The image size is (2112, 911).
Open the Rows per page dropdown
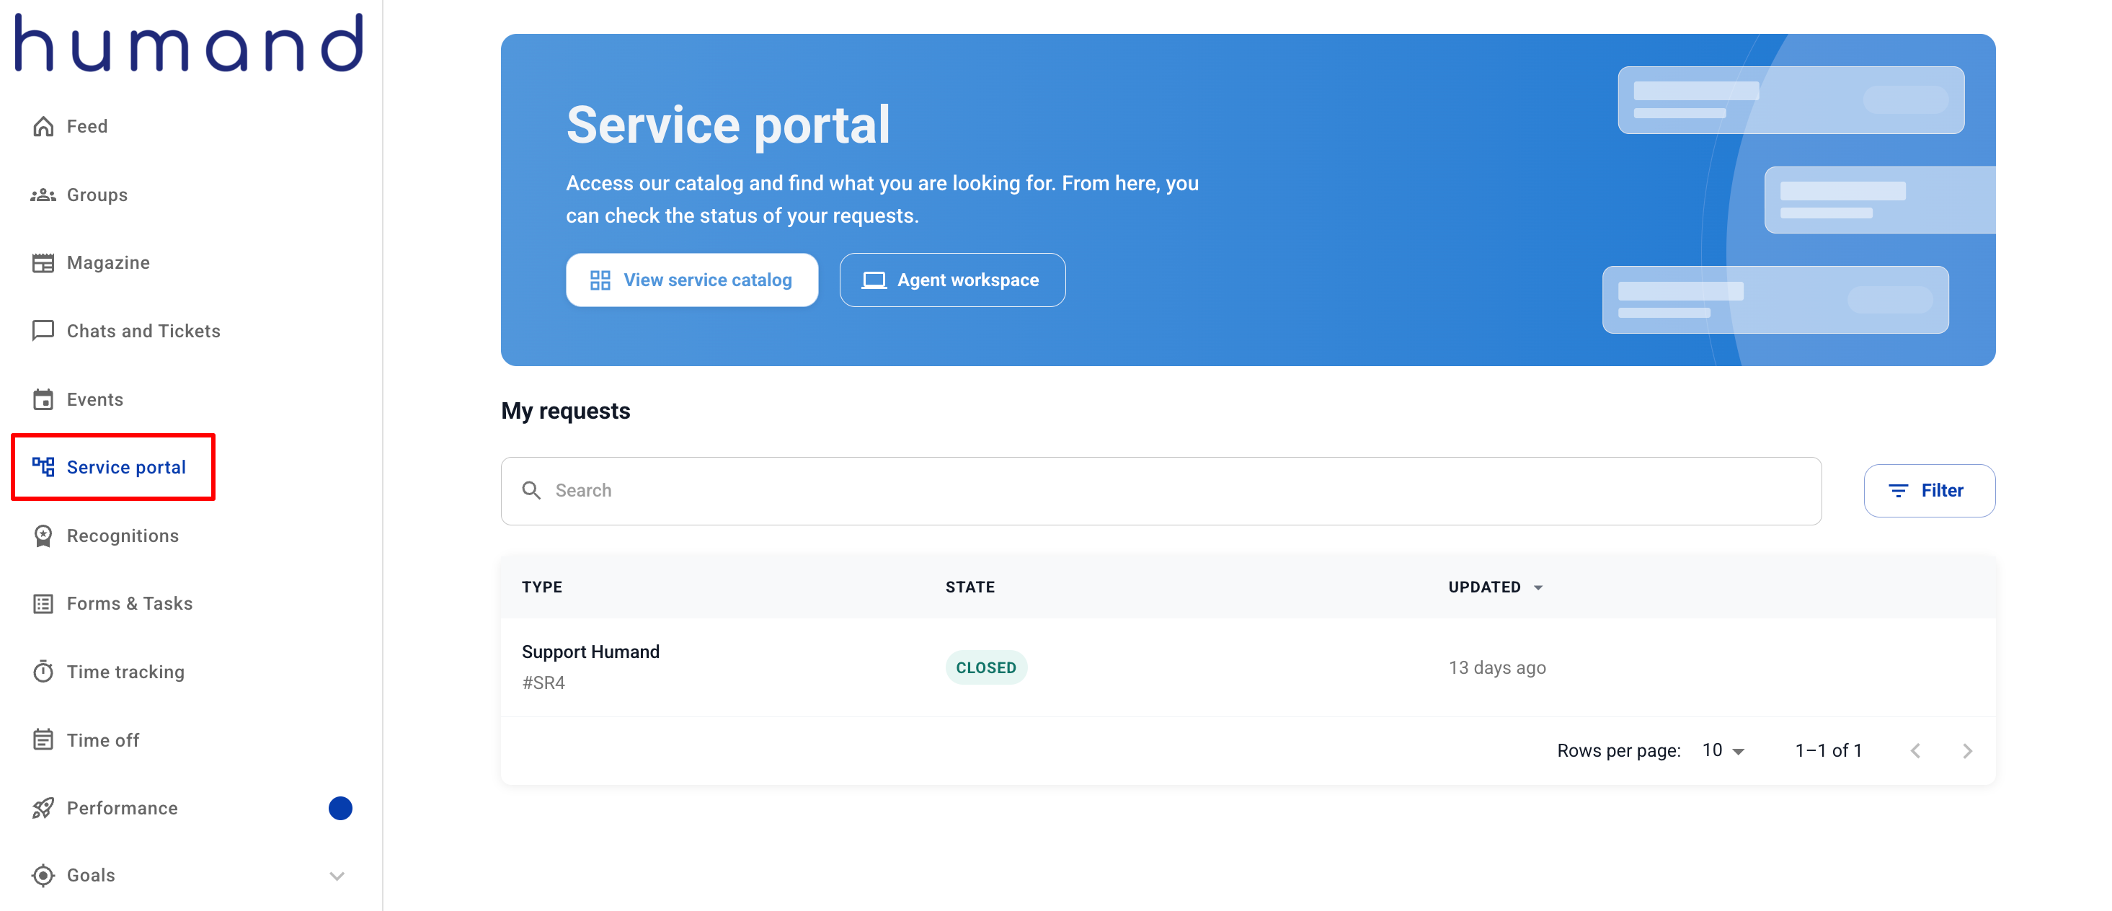click(1723, 750)
